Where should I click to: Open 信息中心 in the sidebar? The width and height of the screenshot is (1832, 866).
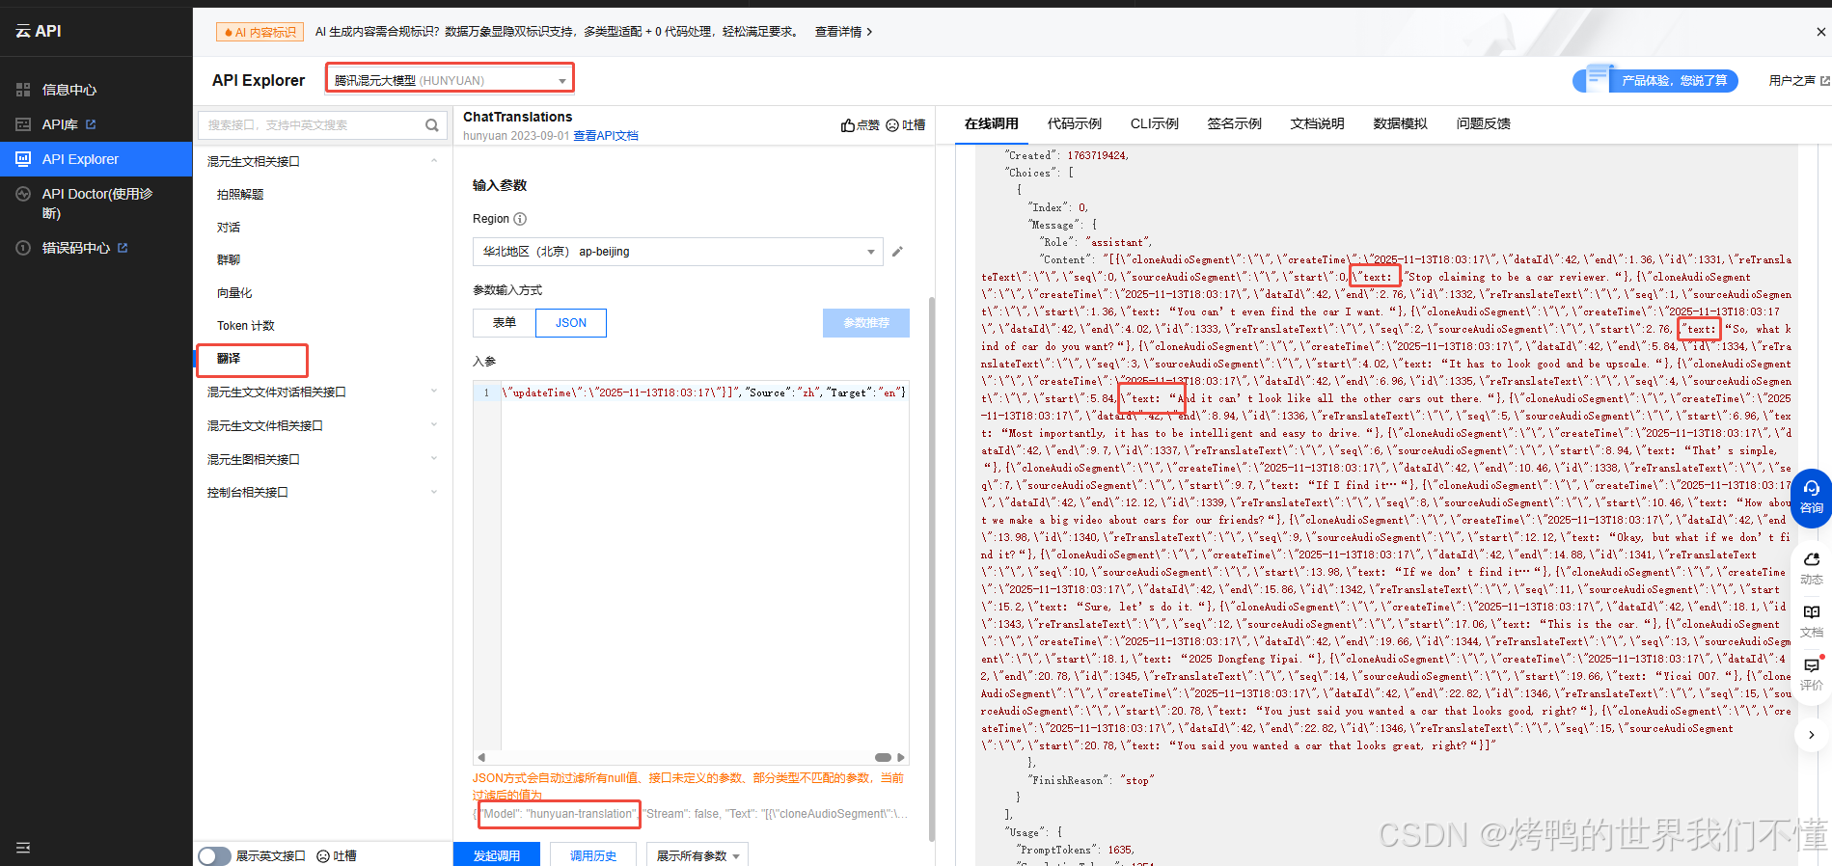[x=69, y=90]
